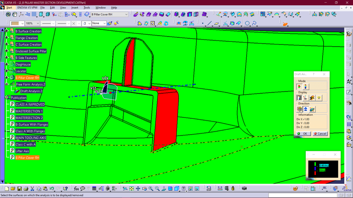
Task: Click the Zoom Out magnifier icon
Action: (157, 189)
